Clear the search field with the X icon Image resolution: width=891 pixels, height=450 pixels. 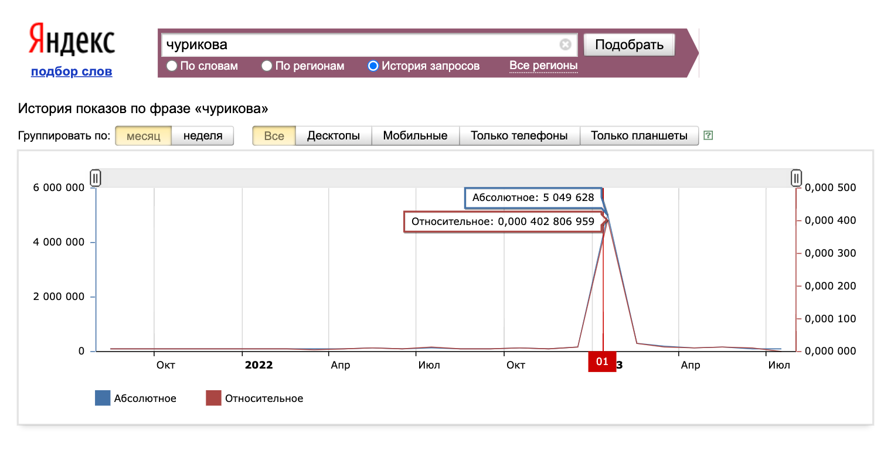(565, 45)
